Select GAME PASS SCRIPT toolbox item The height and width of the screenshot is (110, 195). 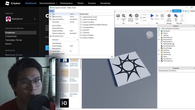coord(74,62)
